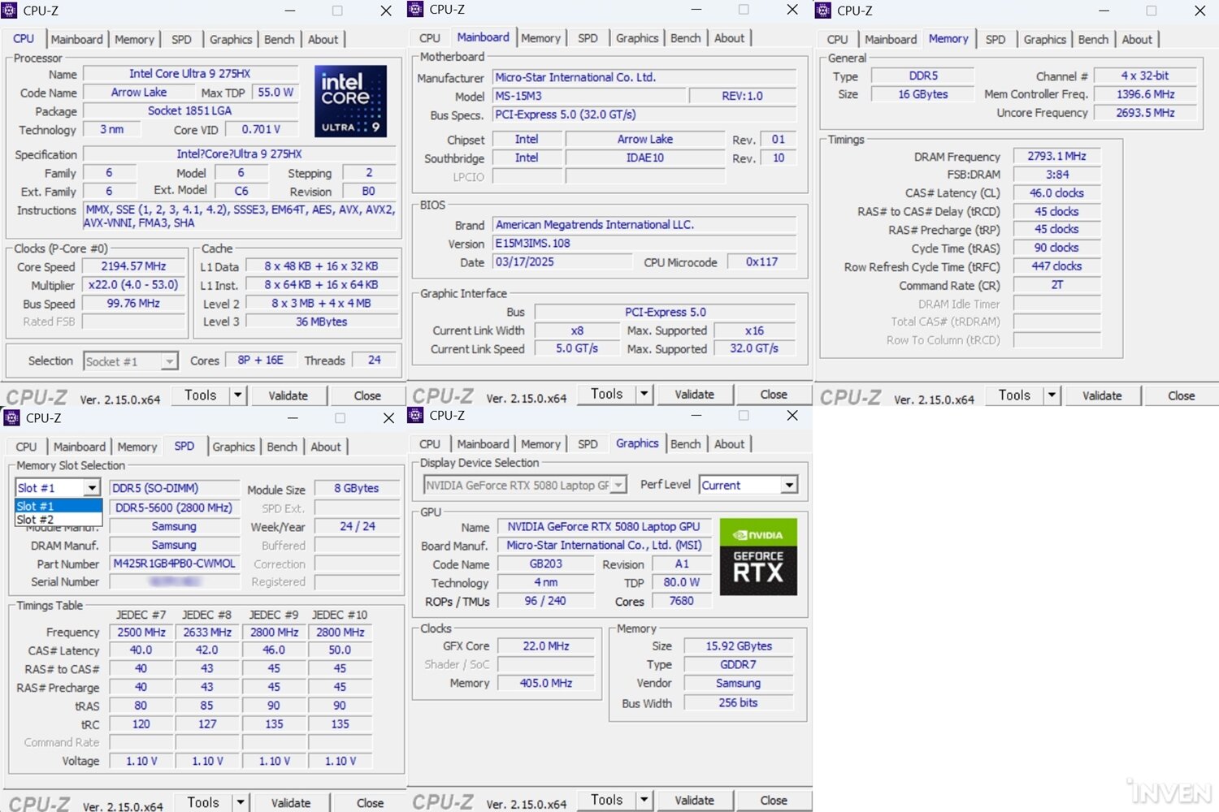Open the SPD tab in the Motherboard window
This screenshot has width=1219, height=812.
(588, 38)
